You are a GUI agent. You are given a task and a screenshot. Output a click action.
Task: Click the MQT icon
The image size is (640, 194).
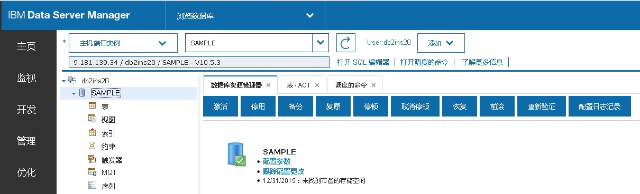92,172
